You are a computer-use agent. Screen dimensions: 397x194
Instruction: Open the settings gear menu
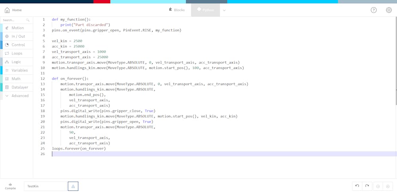(389, 10)
